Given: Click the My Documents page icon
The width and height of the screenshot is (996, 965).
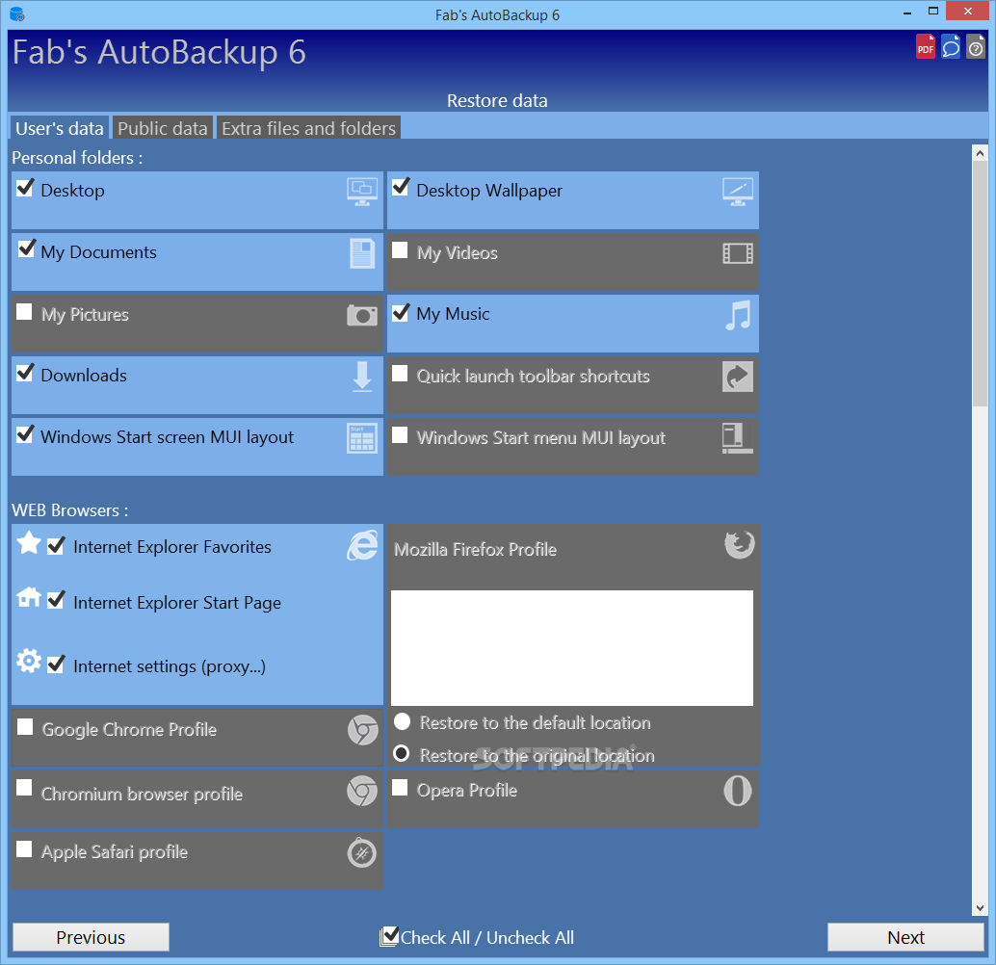Looking at the screenshot, I should pyautogui.click(x=362, y=253).
